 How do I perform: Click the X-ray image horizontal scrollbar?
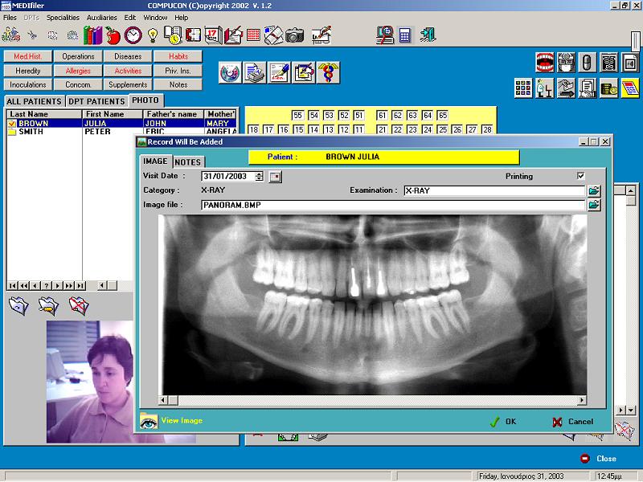click(372, 400)
